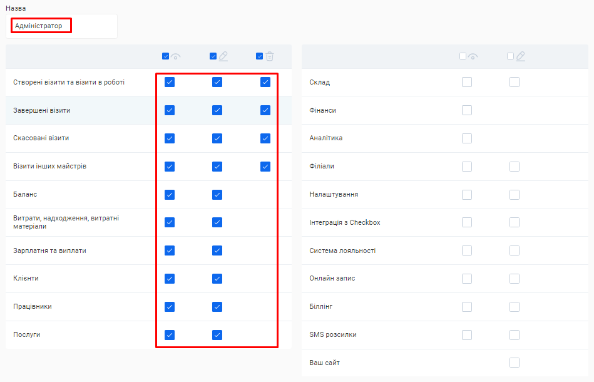Click the trash bin icon in table header

(x=270, y=56)
